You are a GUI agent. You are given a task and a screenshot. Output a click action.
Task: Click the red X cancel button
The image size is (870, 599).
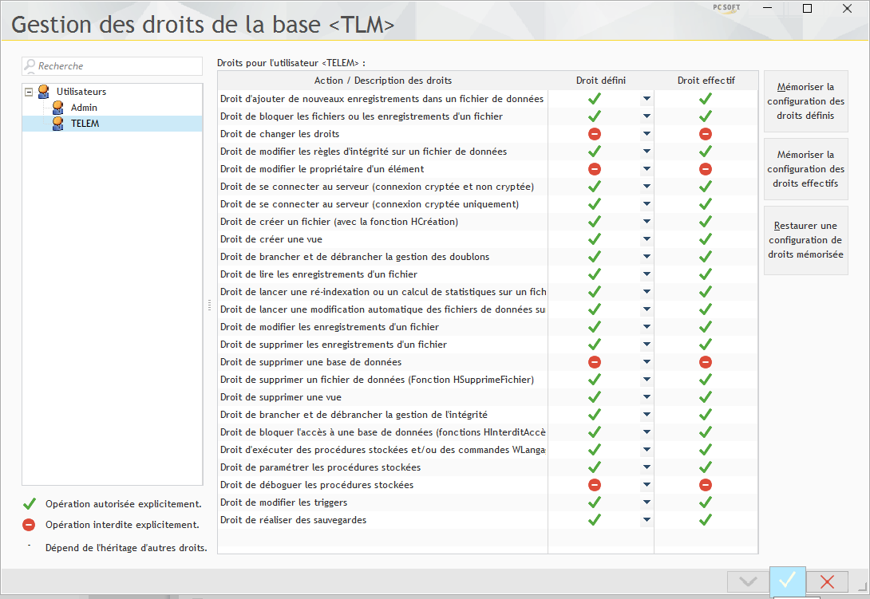828,581
